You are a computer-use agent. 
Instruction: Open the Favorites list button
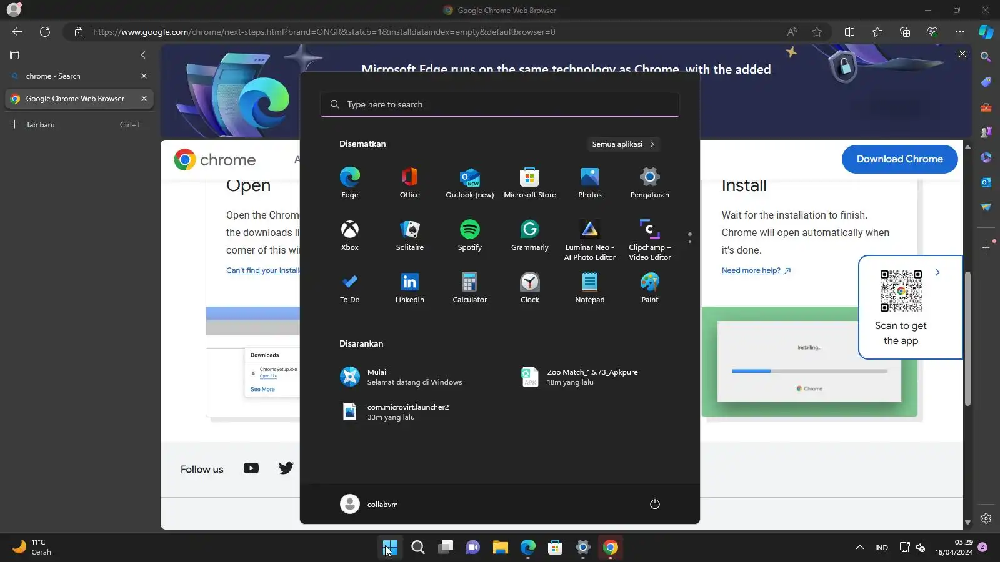877,32
